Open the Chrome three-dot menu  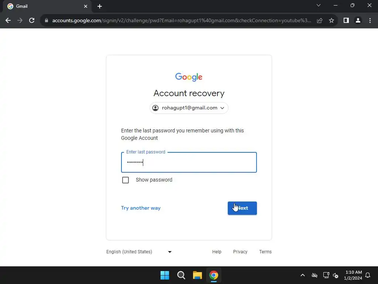(x=370, y=21)
